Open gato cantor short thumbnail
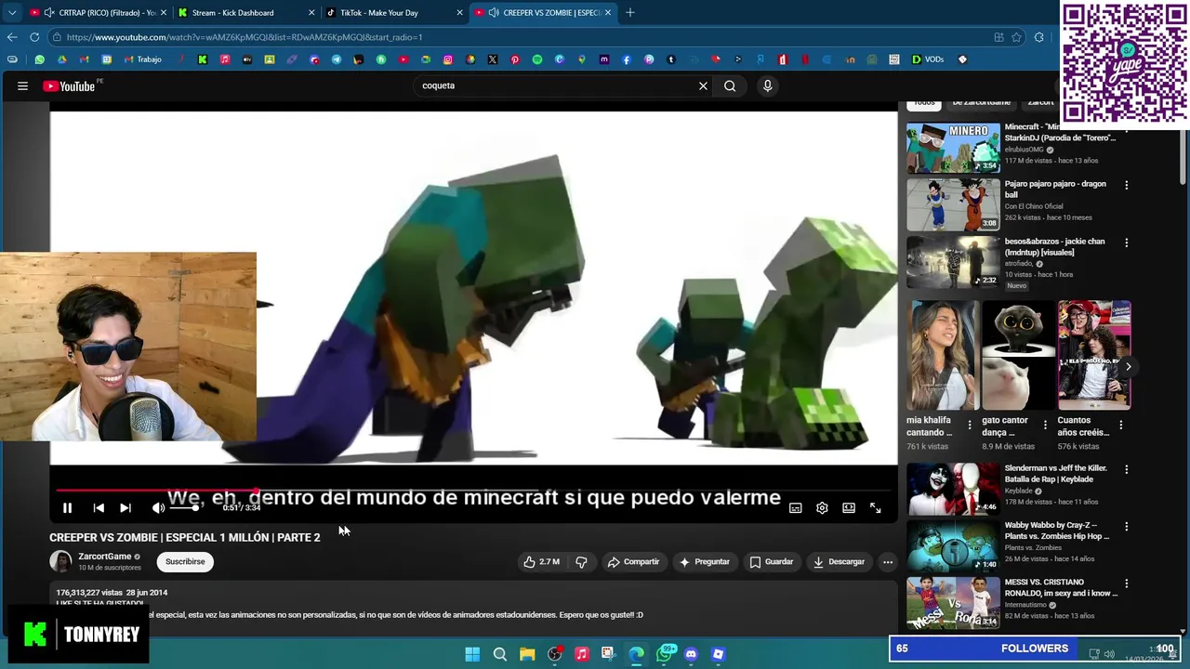1190x669 pixels. [1018, 355]
